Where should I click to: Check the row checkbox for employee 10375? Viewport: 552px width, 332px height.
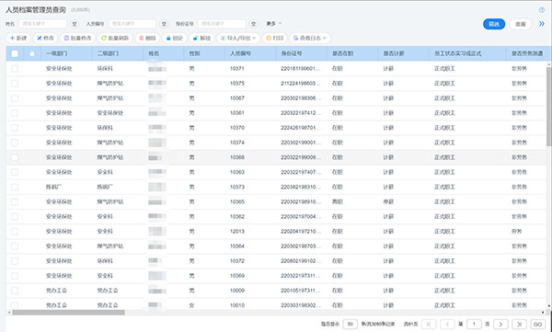tap(15, 84)
